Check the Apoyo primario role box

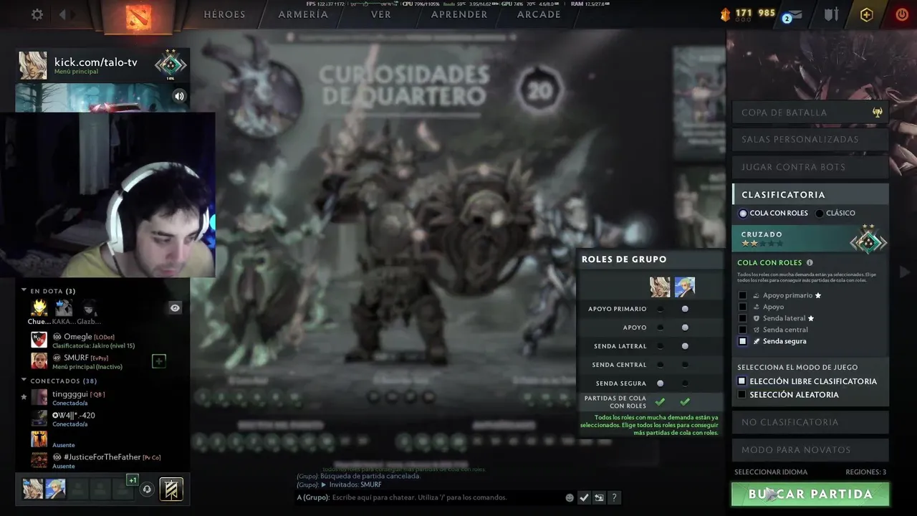(742, 295)
